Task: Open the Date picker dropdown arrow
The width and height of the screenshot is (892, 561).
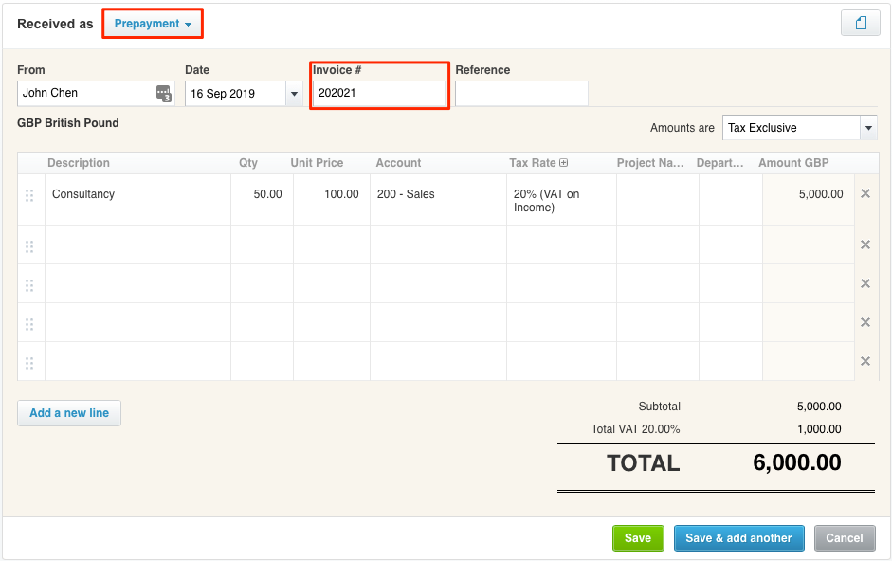Action: (294, 94)
